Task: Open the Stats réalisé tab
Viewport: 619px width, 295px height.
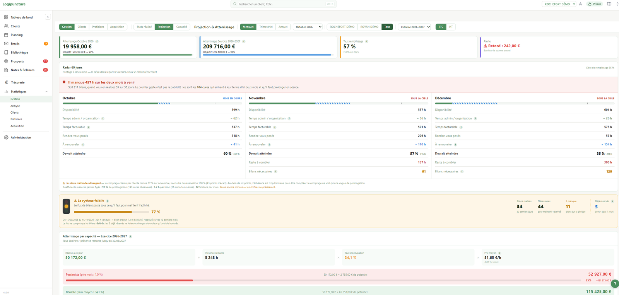Action: (144, 27)
